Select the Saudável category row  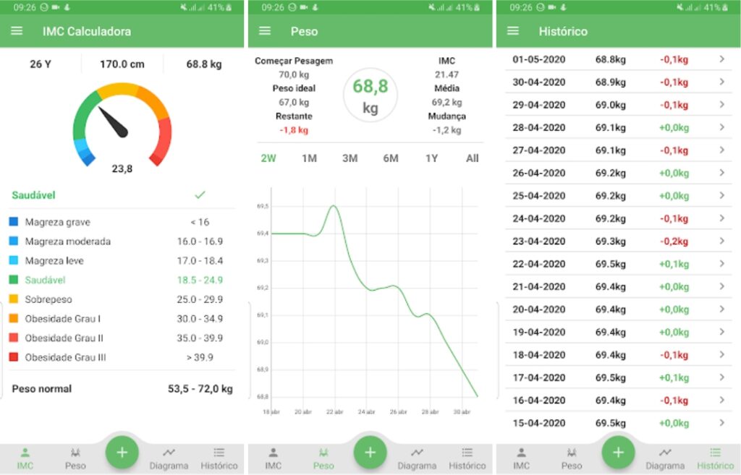coord(58,280)
